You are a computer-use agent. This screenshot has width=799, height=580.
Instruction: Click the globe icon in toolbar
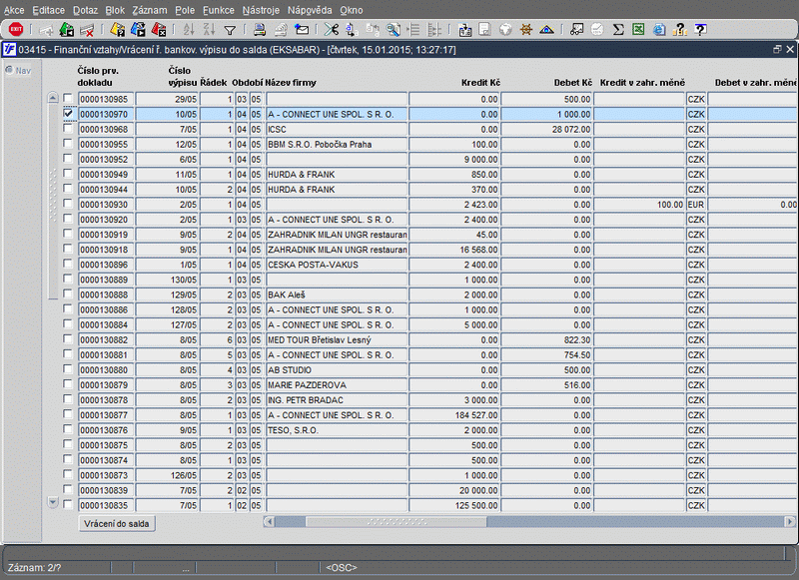[505, 30]
